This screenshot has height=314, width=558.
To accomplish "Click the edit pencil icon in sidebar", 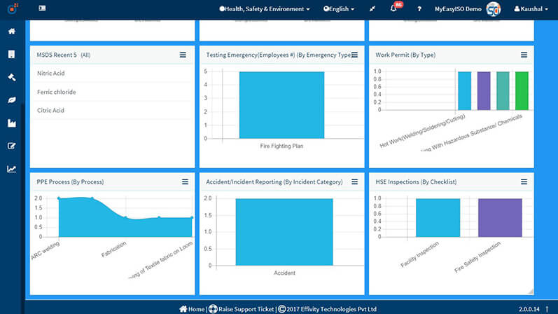I will click(x=11, y=146).
